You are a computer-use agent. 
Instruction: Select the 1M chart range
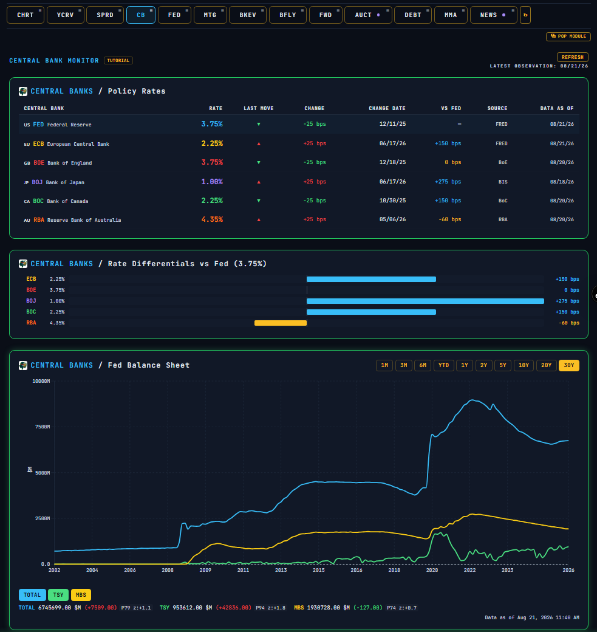(384, 365)
